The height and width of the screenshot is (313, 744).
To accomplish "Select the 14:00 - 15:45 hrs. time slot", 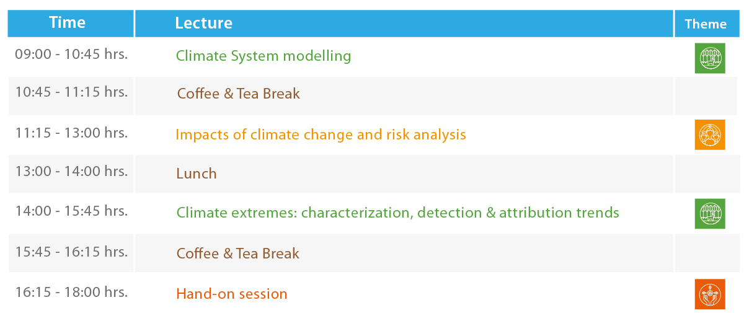I will coord(71,211).
